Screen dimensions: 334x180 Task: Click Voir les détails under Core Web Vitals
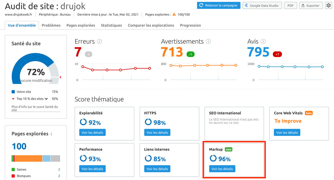coord(287,132)
